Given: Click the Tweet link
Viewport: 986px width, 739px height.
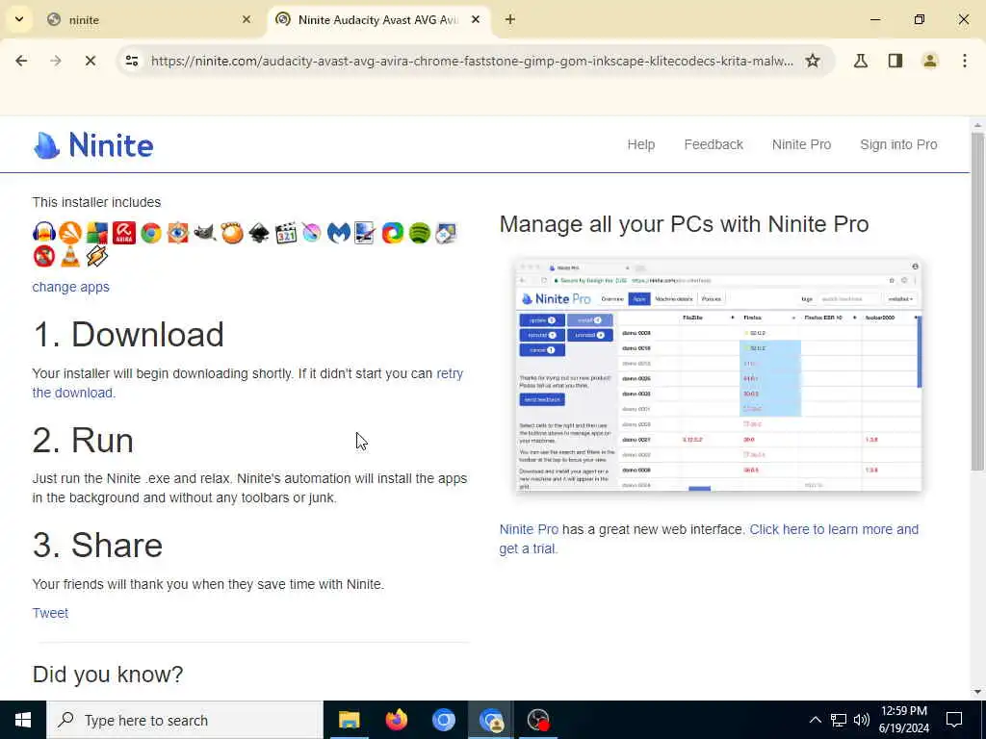Looking at the screenshot, I should click(x=50, y=613).
